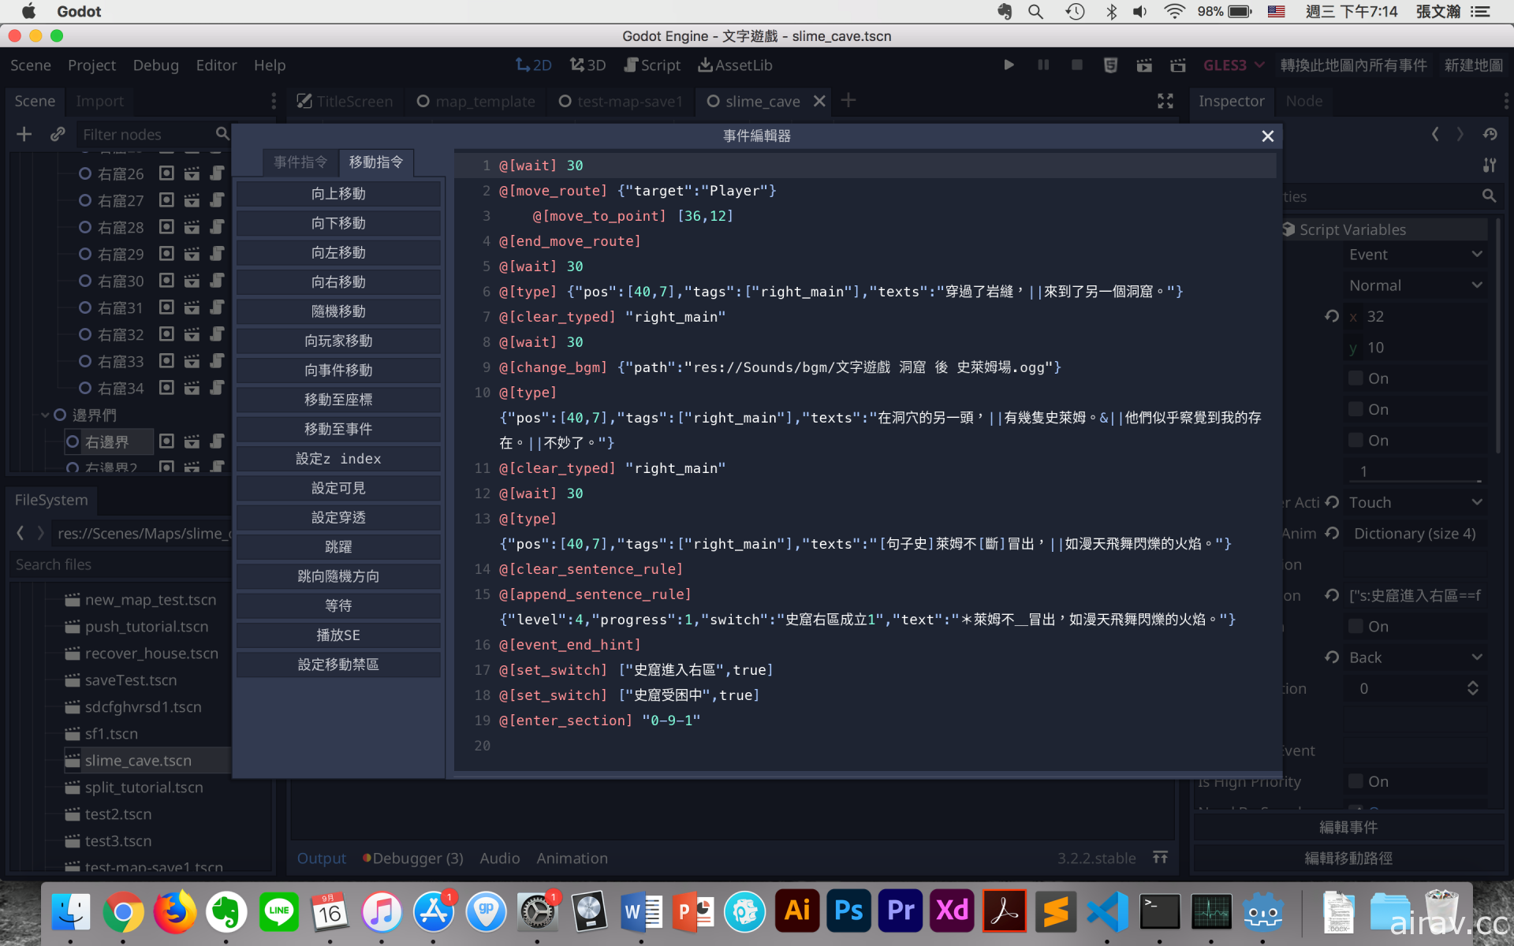Focus the Search files field
The height and width of the screenshot is (946, 1514).
(x=120, y=564)
